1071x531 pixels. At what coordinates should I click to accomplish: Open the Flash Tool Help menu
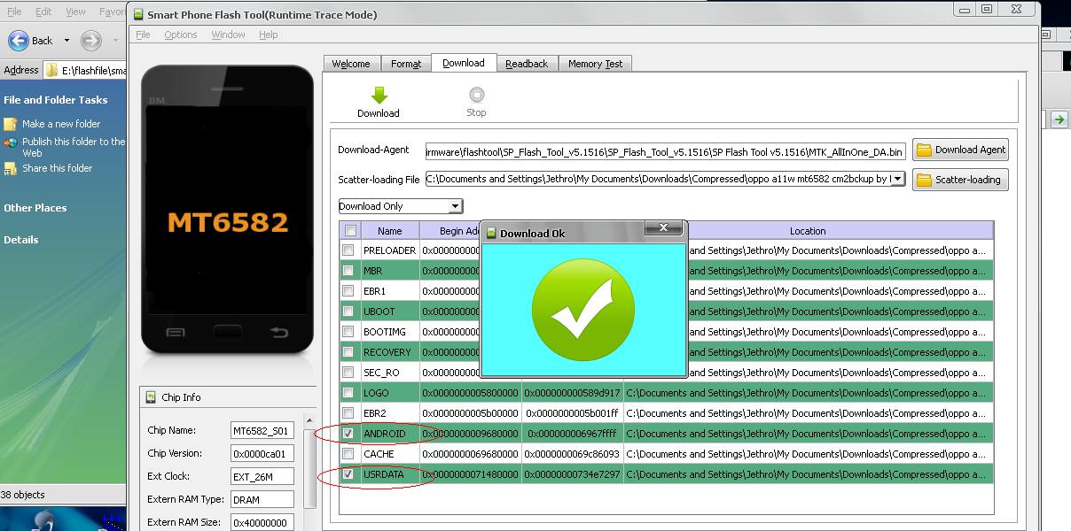(x=269, y=35)
